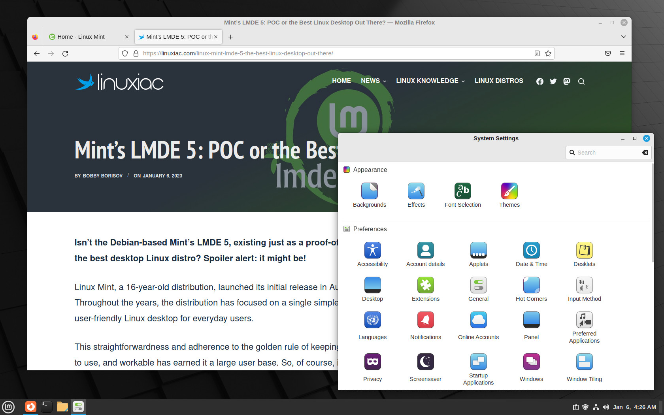
Task: Open Screensaver settings
Action: pos(426,368)
